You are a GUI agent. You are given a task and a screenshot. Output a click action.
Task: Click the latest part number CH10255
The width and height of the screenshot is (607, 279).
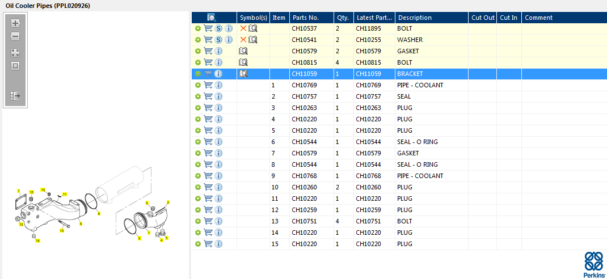coord(369,40)
